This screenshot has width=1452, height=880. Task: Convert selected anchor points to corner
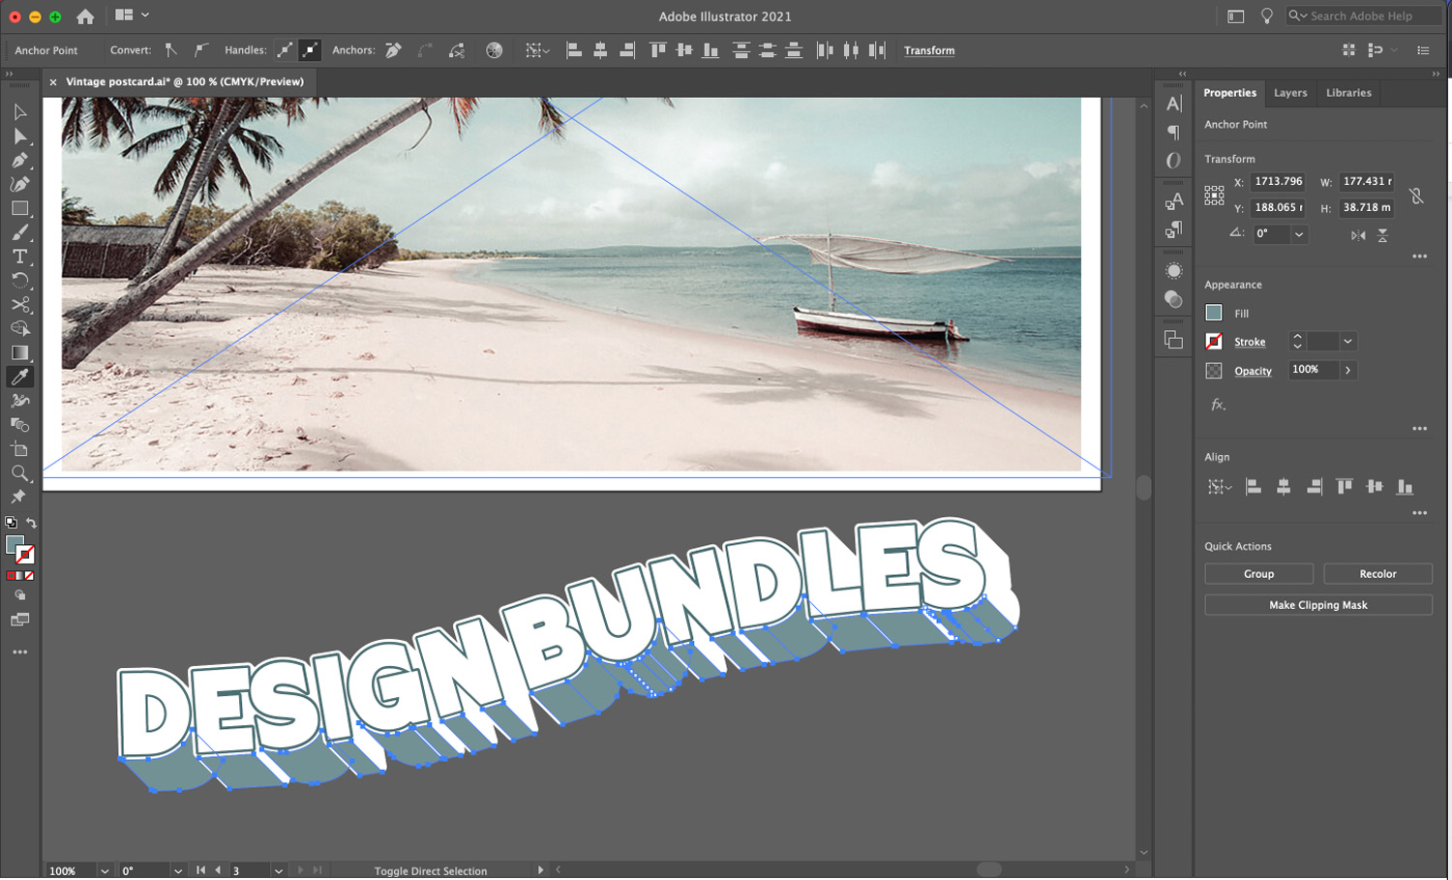[171, 50]
